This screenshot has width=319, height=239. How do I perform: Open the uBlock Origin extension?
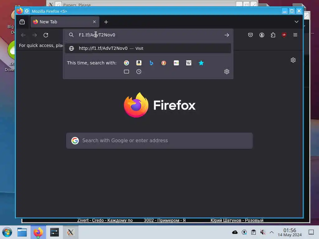coord(284,35)
